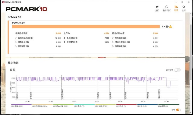Click the PCMark 10 title bar app icon
This screenshot has width=193, height=115.
pyautogui.click(x=3, y=2)
